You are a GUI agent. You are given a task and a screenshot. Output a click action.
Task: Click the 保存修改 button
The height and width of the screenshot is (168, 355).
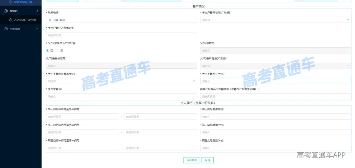point(192,160)
